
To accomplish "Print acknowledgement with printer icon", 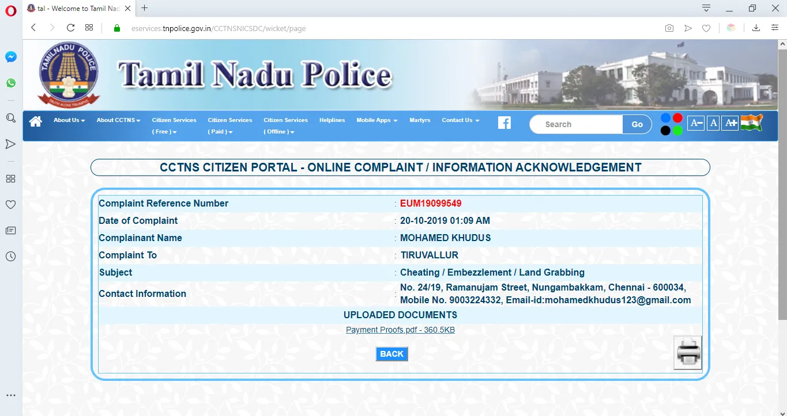I will point(688,352).
